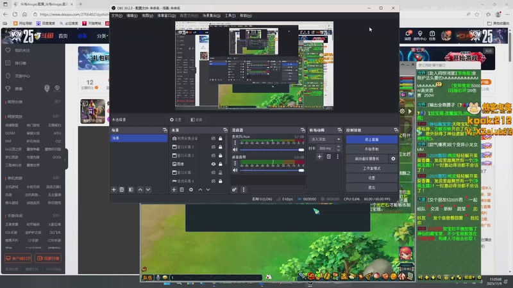Open the mixer panel three-dot menu at bottom
Viewport: 513px width, 288px height.
click(x=244, y=189)
